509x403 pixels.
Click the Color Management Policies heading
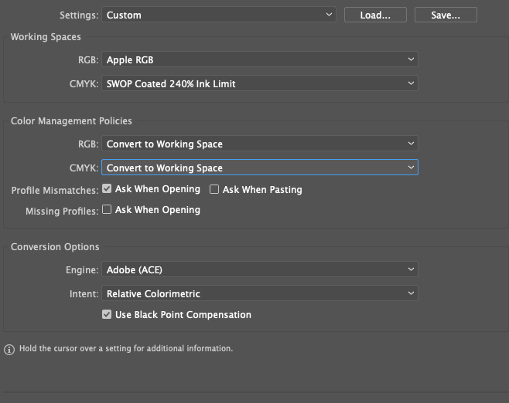tap(71, 121)
